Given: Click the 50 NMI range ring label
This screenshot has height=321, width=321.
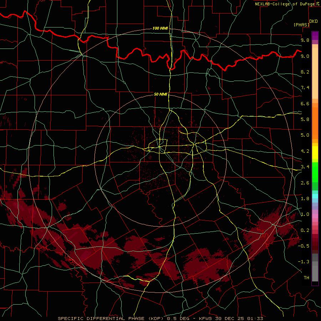Looking at the screenshot, I should [x=160, y=94].
